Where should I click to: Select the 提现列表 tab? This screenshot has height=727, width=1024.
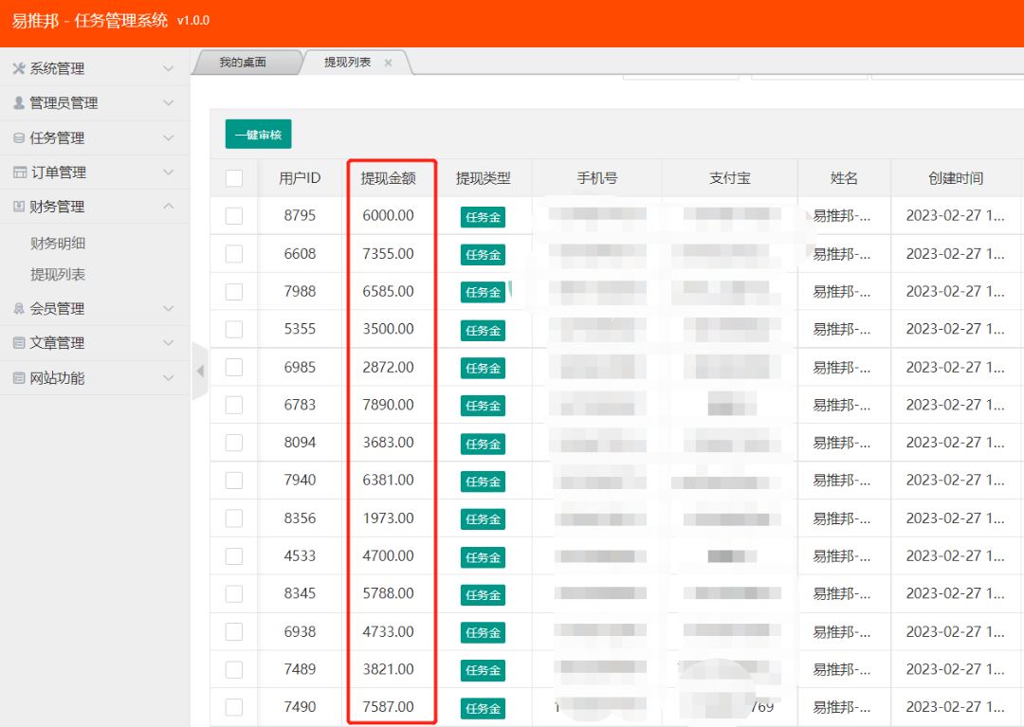[347, 62]
